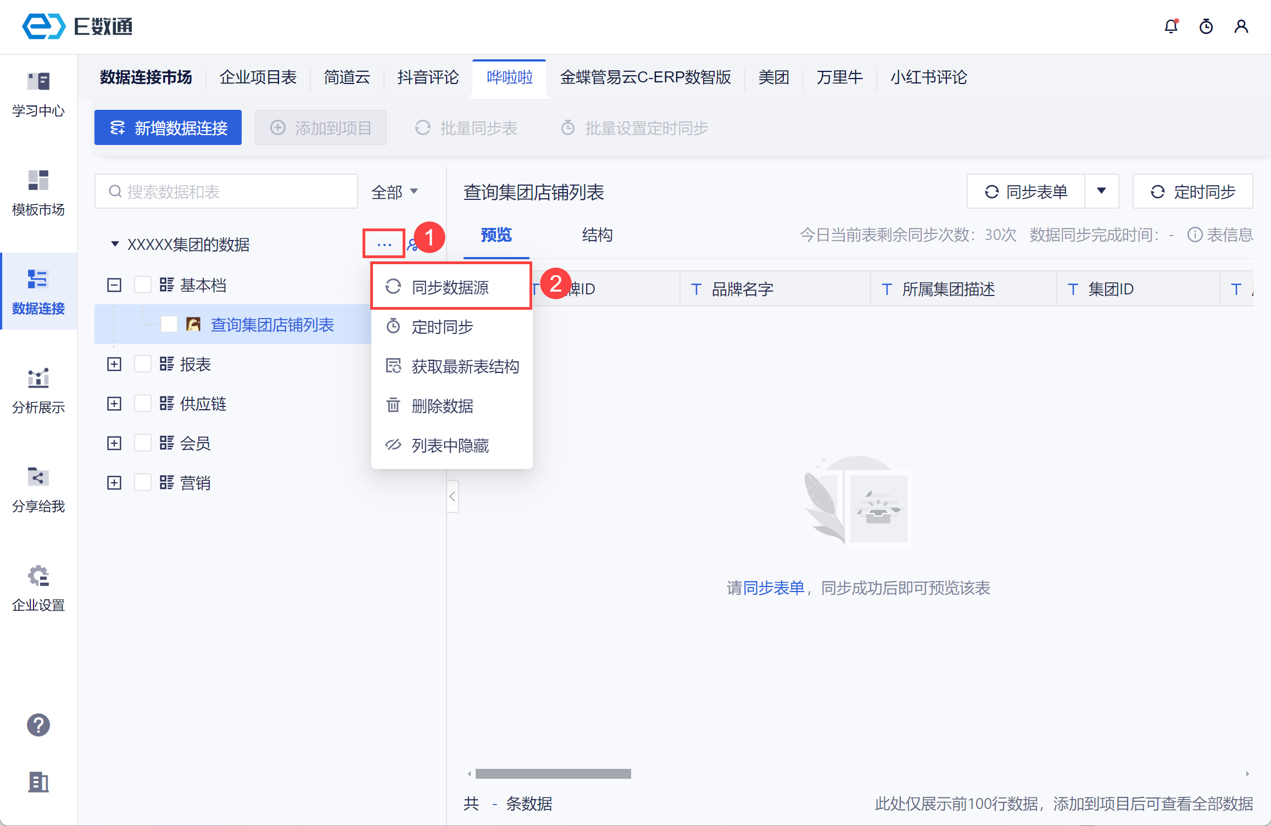
Task: Click the 新增数据连接 button
Action: pos(168,128)
